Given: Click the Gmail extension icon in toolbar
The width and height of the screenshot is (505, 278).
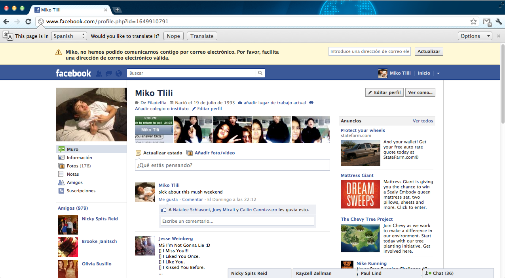Looking at the screenshot, I should point(487,22).
